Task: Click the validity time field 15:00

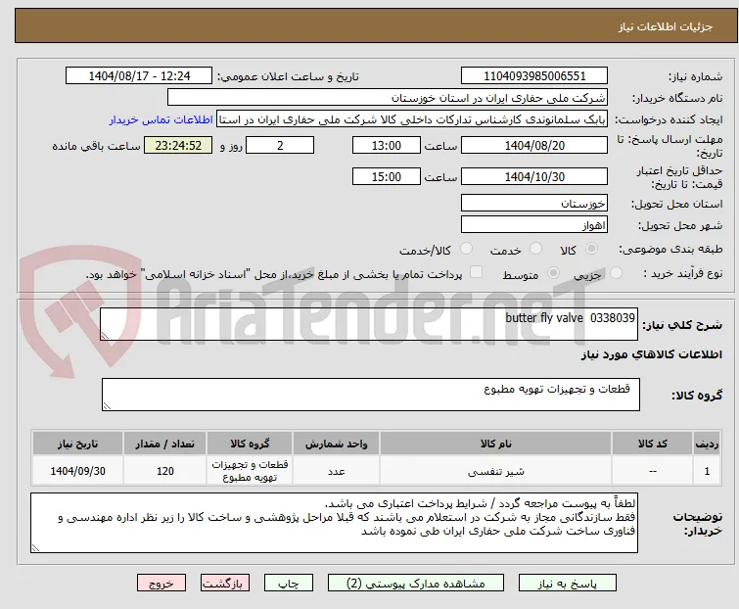Action: pos(387,177)
